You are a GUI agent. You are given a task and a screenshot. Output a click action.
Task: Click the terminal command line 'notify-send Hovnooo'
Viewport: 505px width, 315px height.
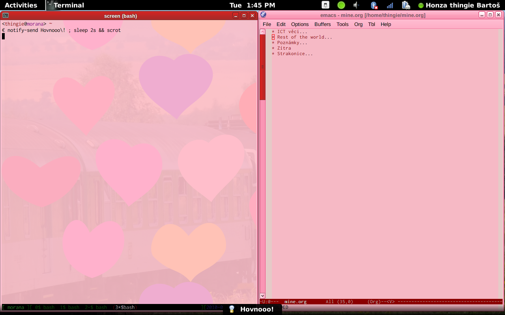tap(64, 30)
